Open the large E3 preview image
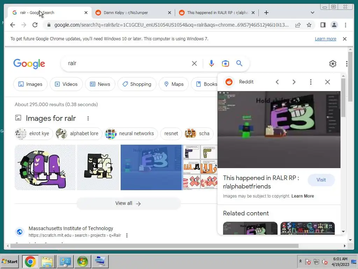 coord(279,130)
